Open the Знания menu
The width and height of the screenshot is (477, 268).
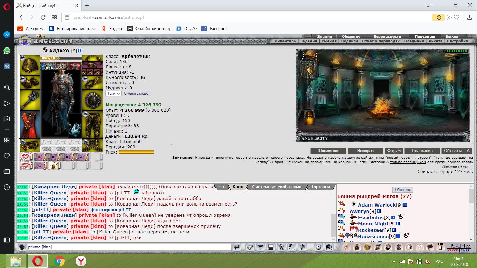pyautogui.click(x=325, y=36)
